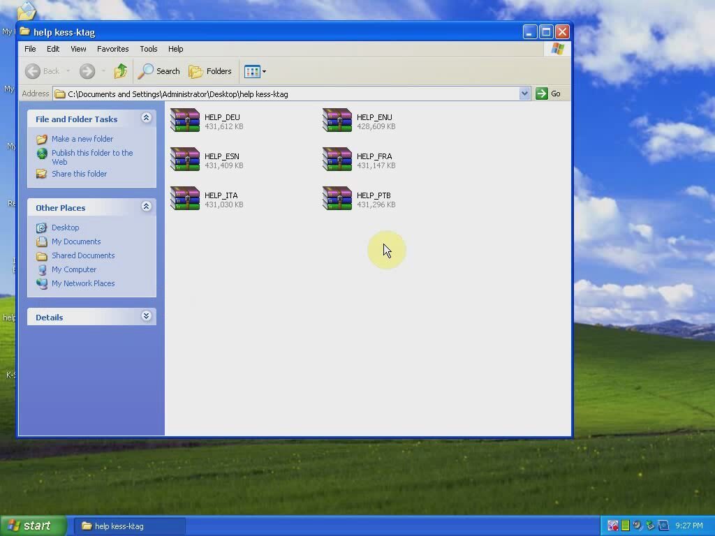The width and height of the screenshot is (715, 536).
Task: Open Back button history dropdown arrow
Action: (x=68, y=71)
